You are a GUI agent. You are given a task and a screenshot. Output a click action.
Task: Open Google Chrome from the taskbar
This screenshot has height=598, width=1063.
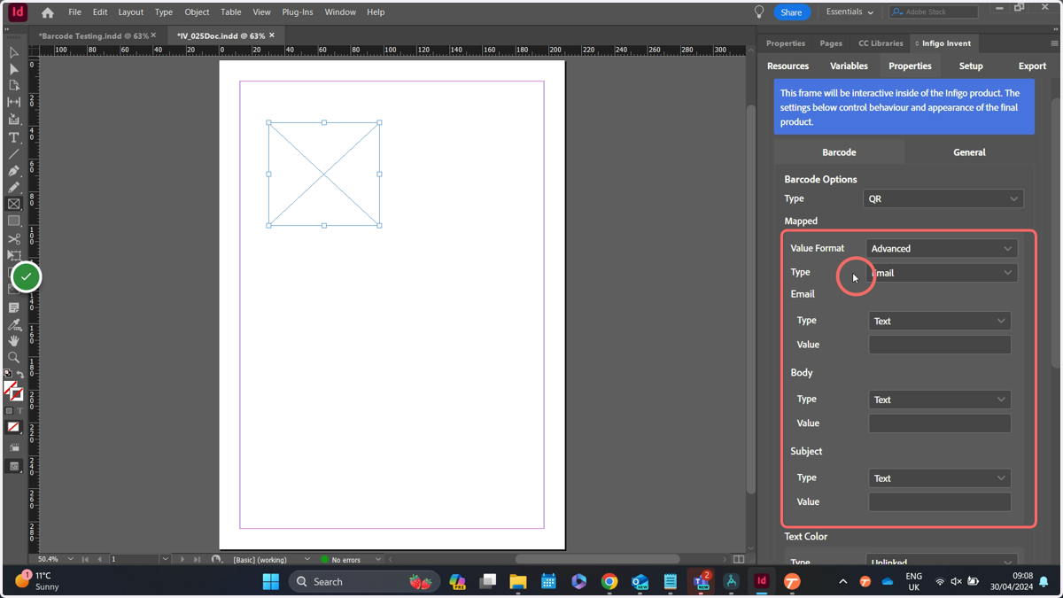[x=609, y=582]
